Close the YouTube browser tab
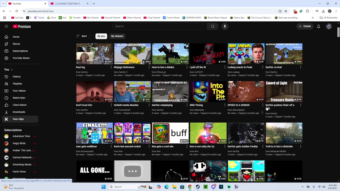 45,3
